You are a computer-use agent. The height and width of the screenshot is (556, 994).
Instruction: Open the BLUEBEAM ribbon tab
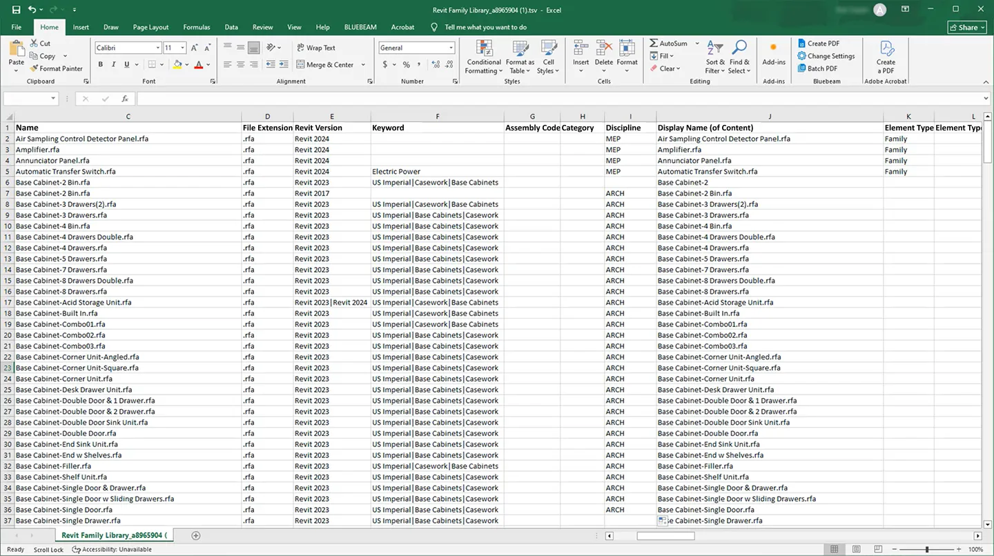point(360,27)
